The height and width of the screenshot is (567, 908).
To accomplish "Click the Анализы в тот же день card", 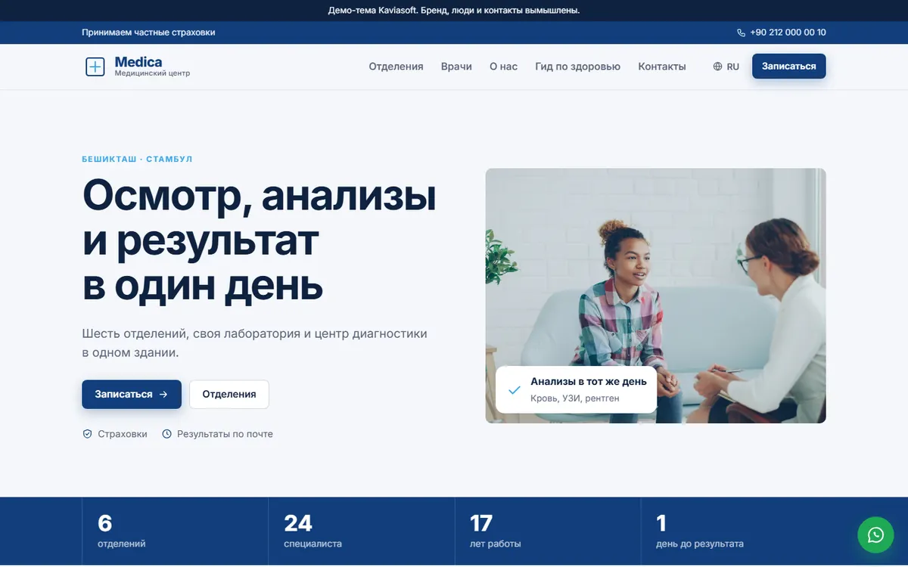I will [576, 389].
